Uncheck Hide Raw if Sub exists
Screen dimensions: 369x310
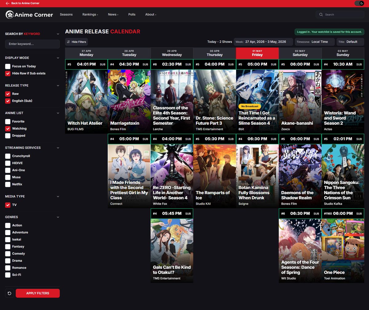[8, 73]
